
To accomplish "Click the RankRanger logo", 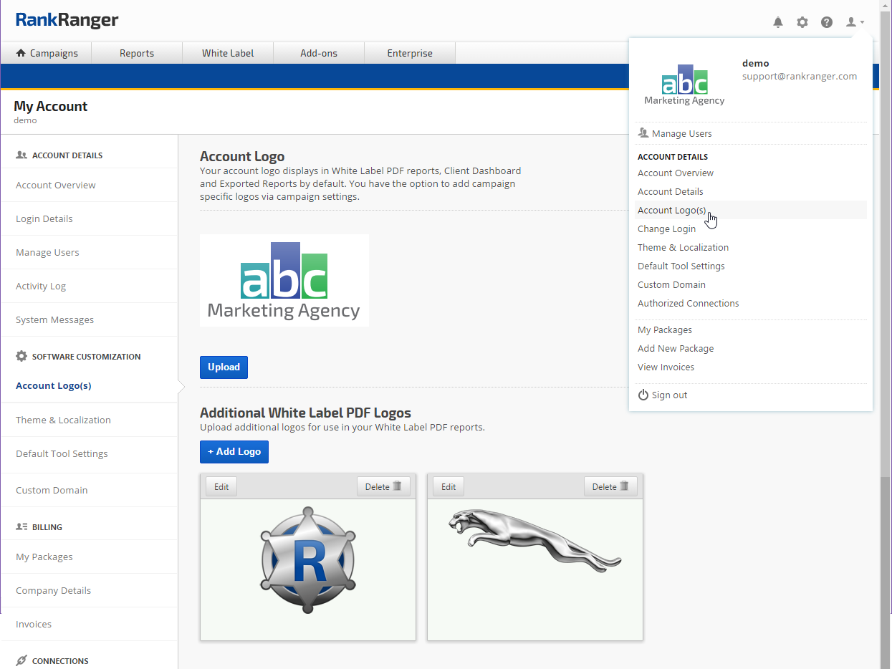I will (x=67, y=20).
